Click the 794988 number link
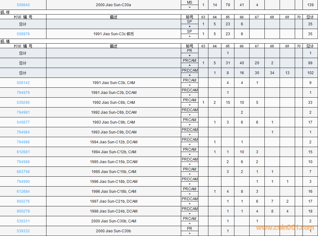318x236 pixels. [x=23, y=162]
